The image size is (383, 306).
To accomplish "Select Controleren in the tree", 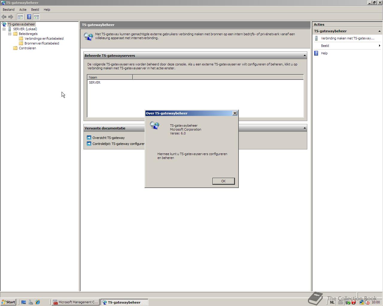I will point(27,48).
